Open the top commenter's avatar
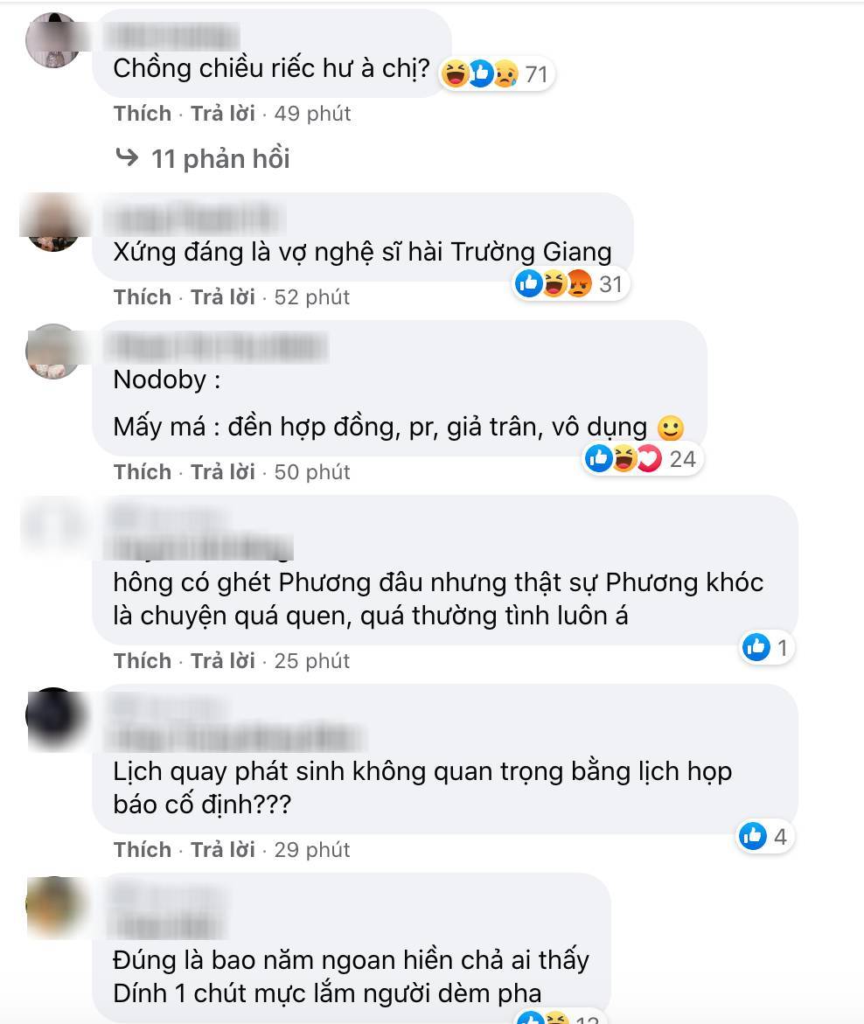Viewport: 864px width, 1024px height. [52, 39]
